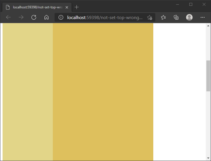Screen dimensions: 211x161
Task: Close the localhost:59398 tab
Action: click(x=67, y=7)
